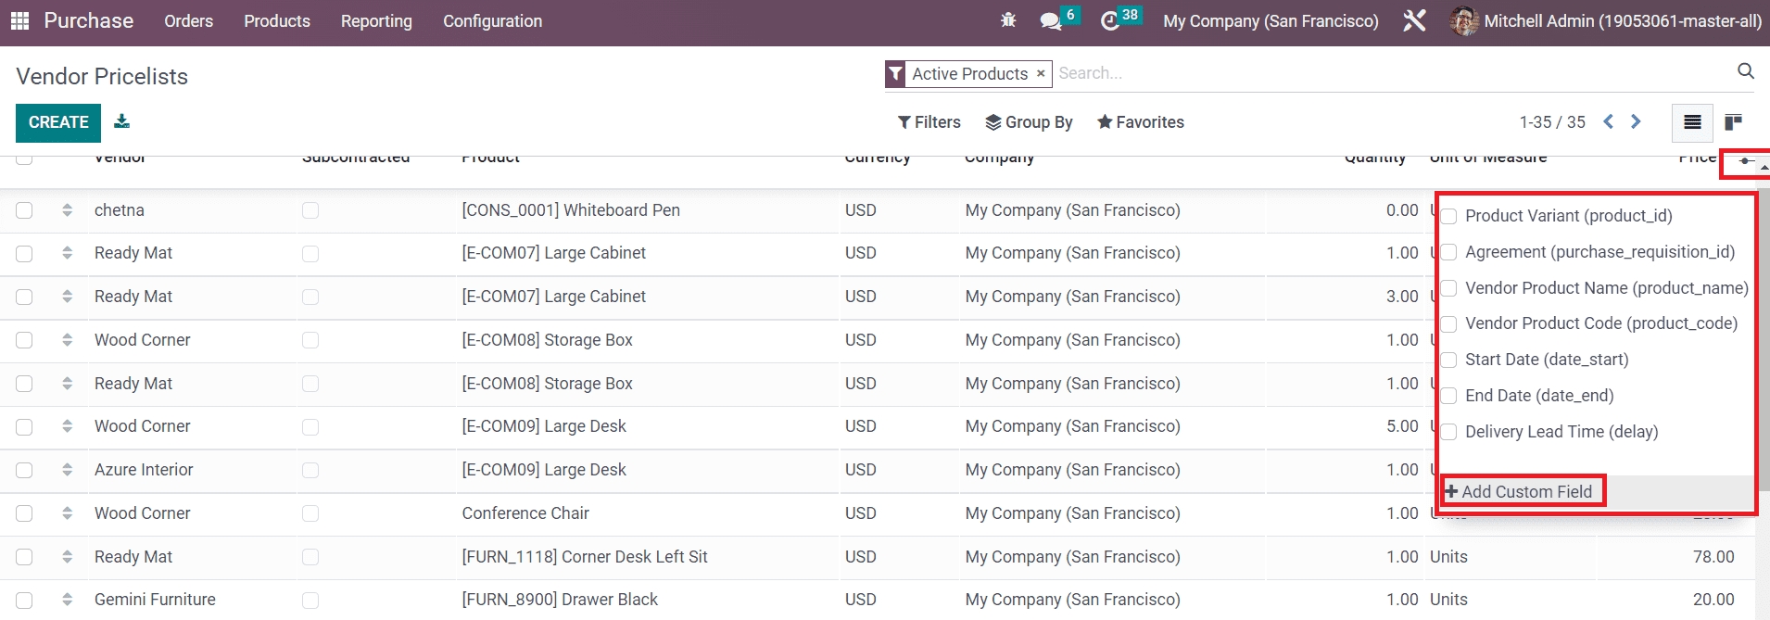Open the Configuration menu
1770x620 pixels.
[492, 20]
